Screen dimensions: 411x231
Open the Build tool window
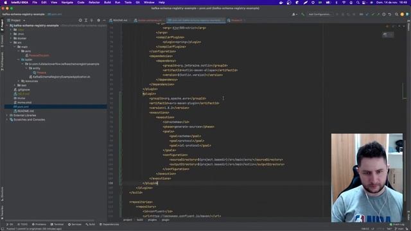(x=90, y=225)
